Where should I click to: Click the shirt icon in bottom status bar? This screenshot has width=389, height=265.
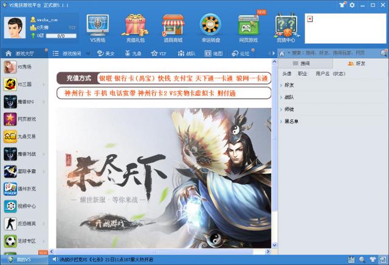373,260
